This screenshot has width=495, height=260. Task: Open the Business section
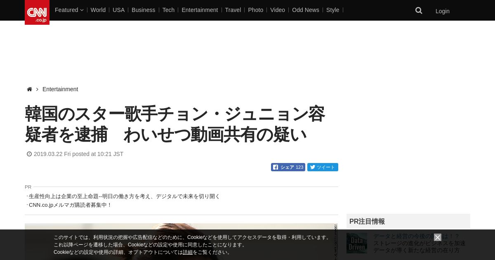click(x=144, y=10)
